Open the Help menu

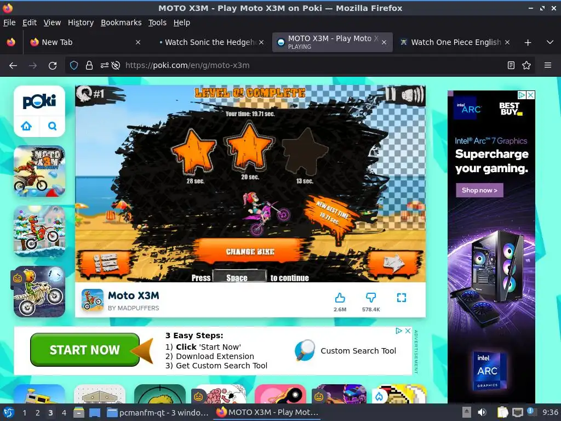(182, 22)
